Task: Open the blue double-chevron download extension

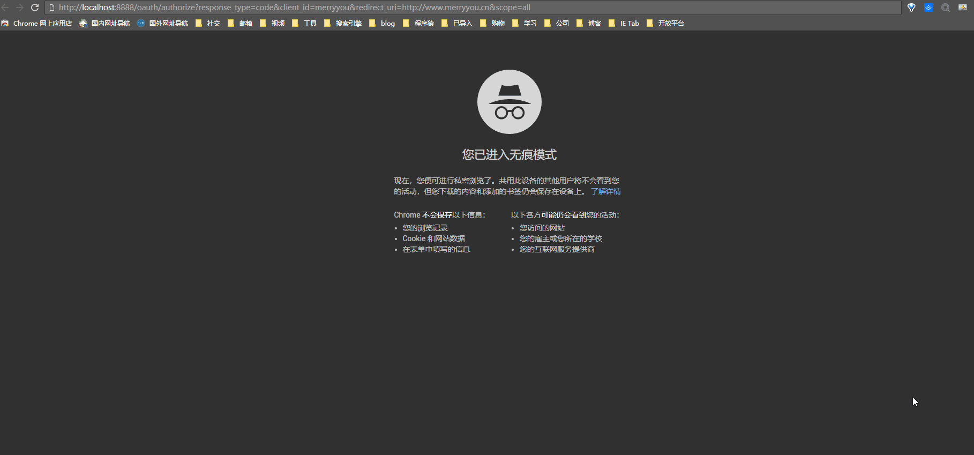Action: tap(928, 8)
